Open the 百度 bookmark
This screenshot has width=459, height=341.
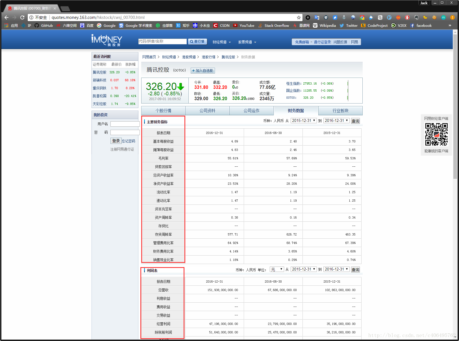pos(87,25)
